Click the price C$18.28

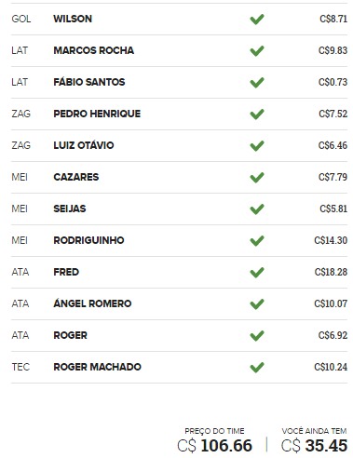tap(331, 272)
